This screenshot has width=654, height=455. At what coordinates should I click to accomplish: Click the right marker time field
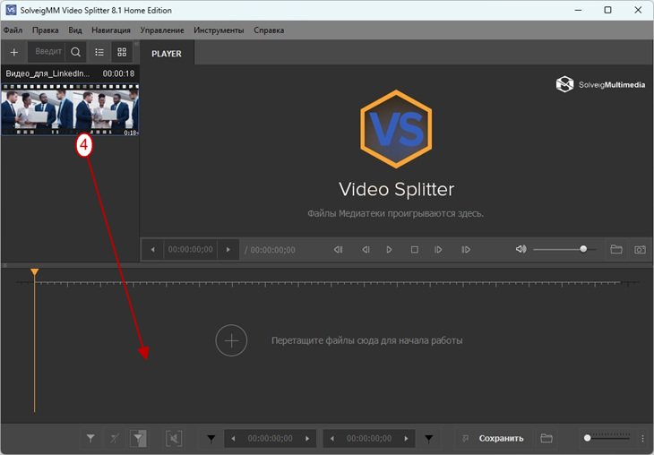369,438
